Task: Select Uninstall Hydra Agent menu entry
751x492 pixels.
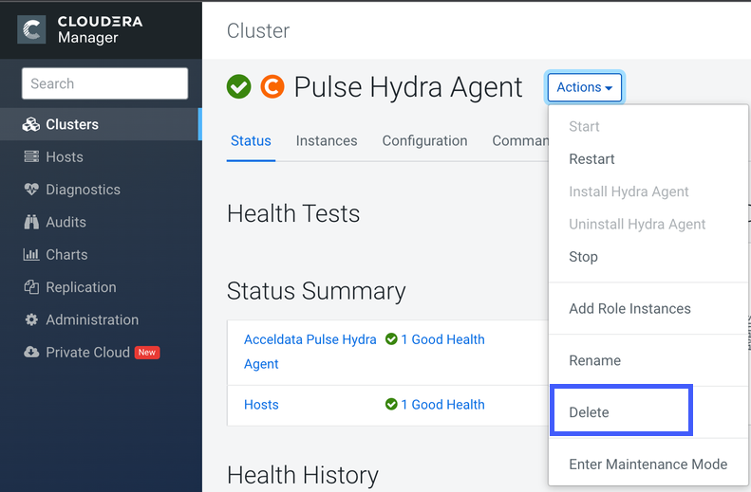Action: point(648,224)
